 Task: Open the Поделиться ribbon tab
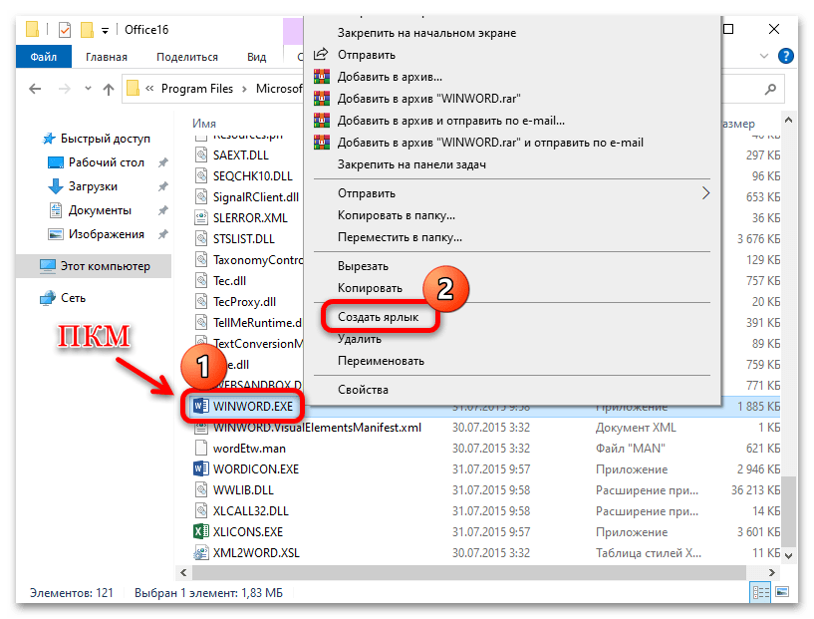[187, 57]
